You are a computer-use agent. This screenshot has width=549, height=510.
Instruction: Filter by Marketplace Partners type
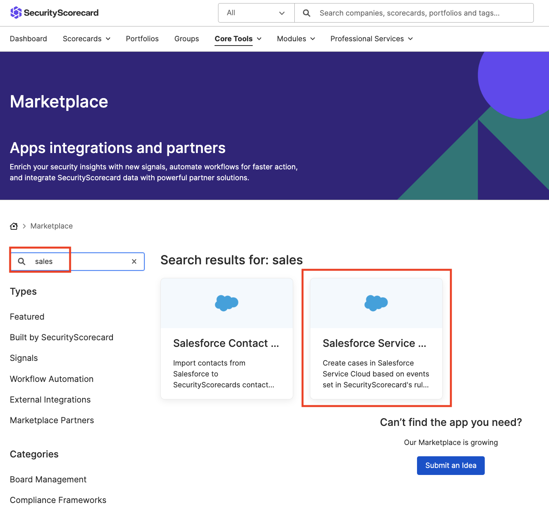coord(52,420)
